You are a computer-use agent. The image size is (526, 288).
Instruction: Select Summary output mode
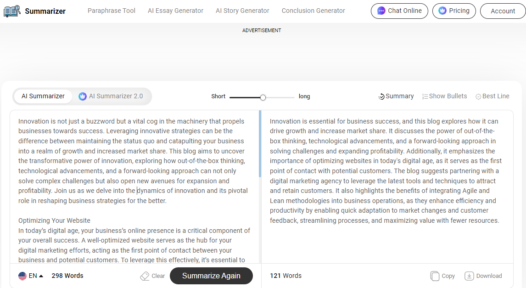click(x=396, y=96)
